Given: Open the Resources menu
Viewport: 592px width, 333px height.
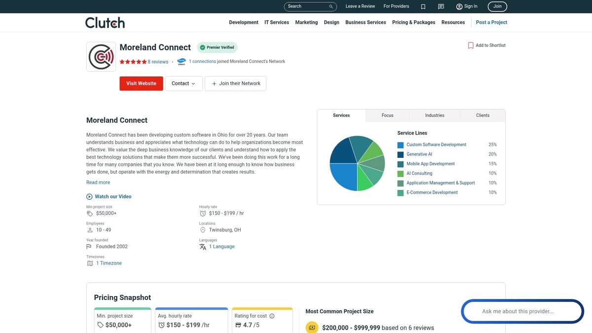Looking at the screenshot, I should click(x=453, y=22).
